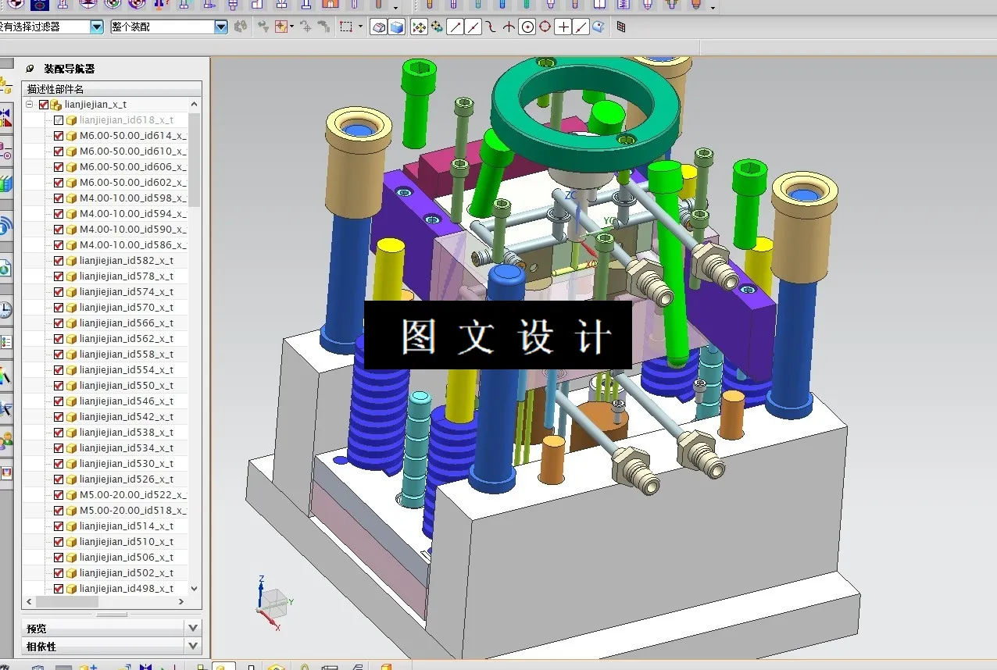
Task: Open the rectangle selection method dropdown arrow
Action: (361, 27)
